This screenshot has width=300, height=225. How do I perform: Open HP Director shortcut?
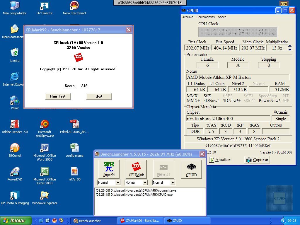click(45, 8)
